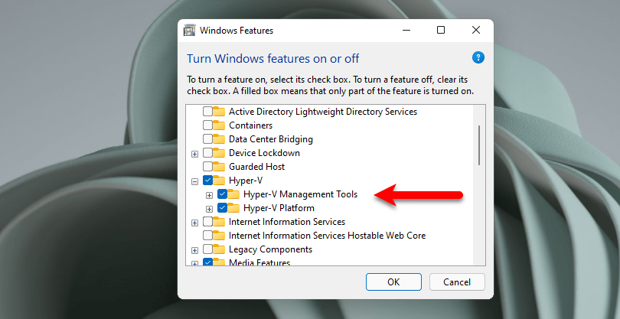This screenshot has height=319, width=620.
Task: Disable the Hyper-V Platform checkbox
Action: pos(222,208)
